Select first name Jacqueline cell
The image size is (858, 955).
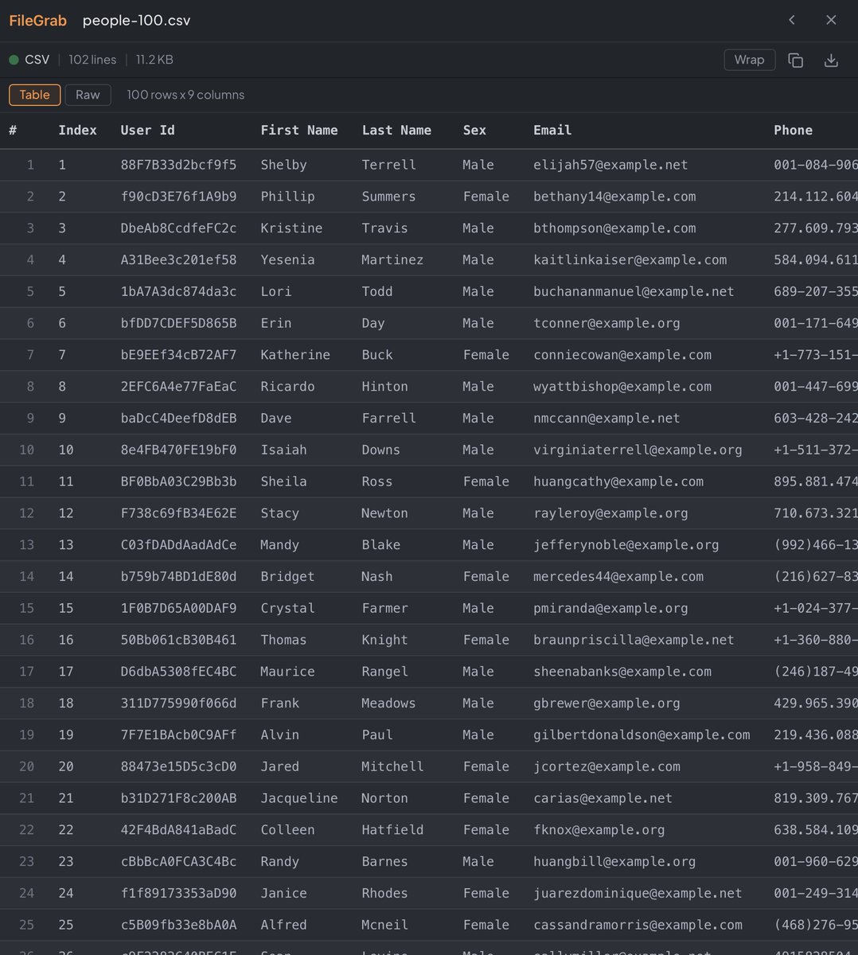point(299,798)
